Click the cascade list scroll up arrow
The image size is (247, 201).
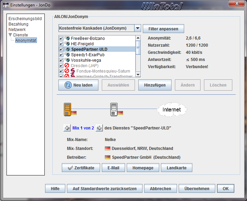pos(138,38)
